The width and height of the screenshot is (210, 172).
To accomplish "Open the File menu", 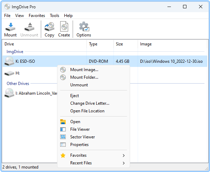I will click(7, 16).
